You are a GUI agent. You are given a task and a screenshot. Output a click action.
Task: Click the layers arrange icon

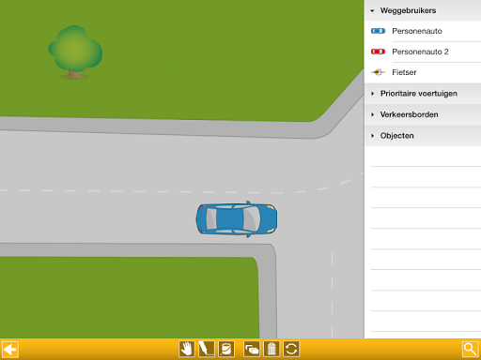click(x=252, y=349)
